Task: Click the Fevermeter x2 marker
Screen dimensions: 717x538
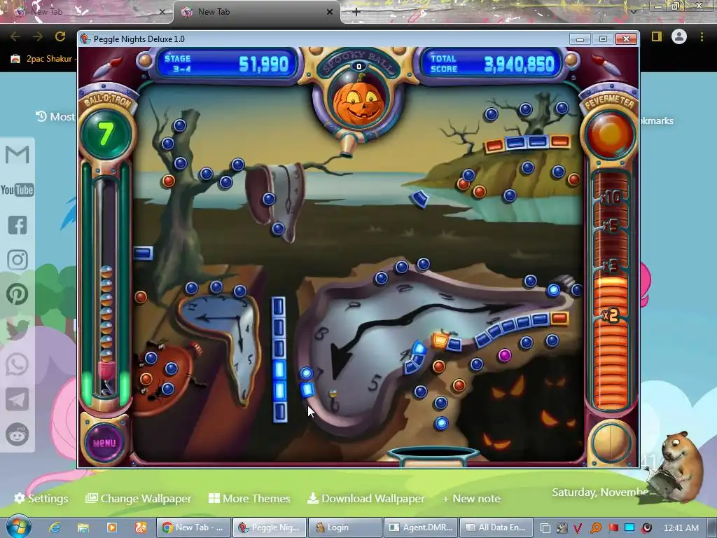Action: [x=611, y=315]
